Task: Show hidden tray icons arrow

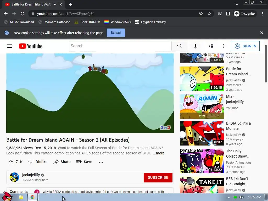Action: (229, 197)
